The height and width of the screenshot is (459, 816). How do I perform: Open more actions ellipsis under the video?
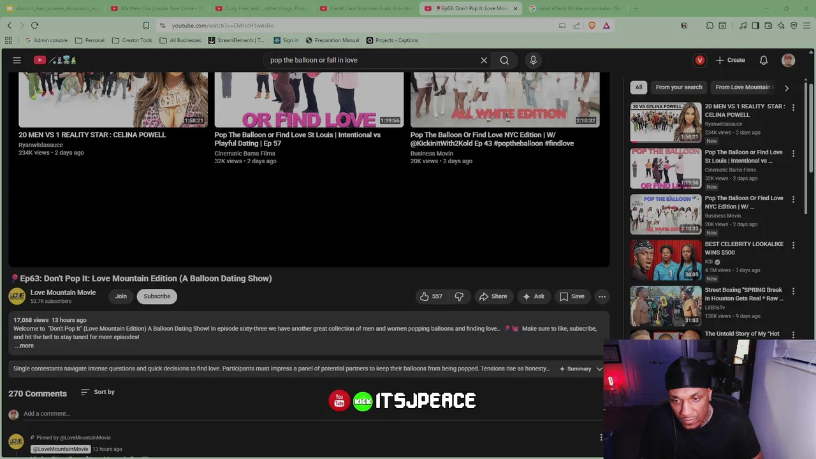(602, 296)
